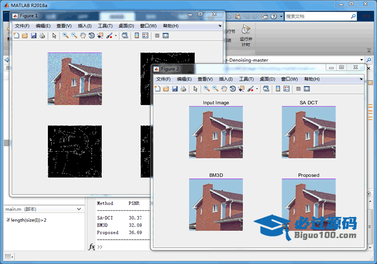377x264 pixels.
Task: Click the Open File icon in Figure 1
Action: pyautogui.click(x=24, y=35)
